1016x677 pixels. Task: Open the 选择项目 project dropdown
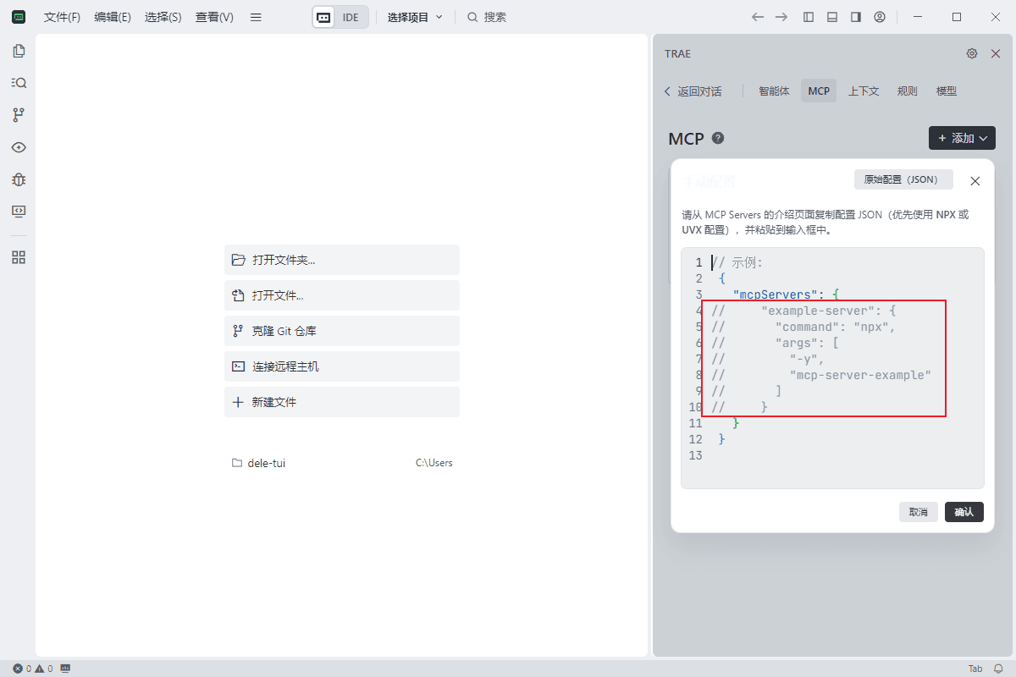tap(415, 17)
